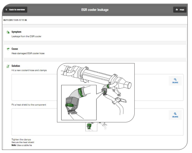
Task: Click the zoomed hose clamp inset
Action: [x=79, y=102]
